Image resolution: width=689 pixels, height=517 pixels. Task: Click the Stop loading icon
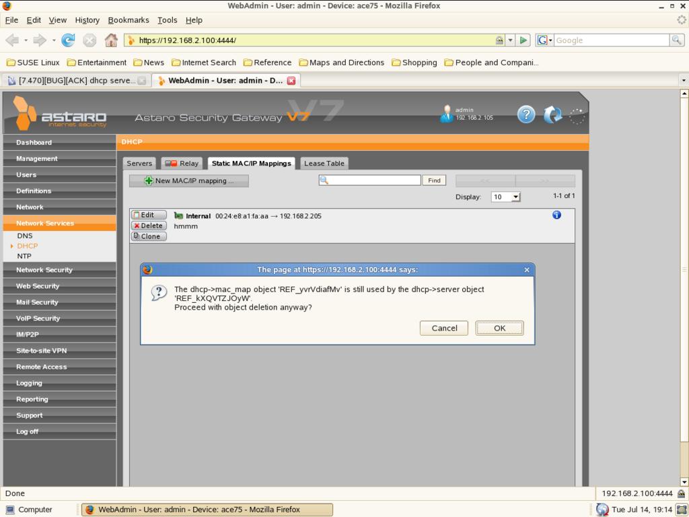click(89, 40)
